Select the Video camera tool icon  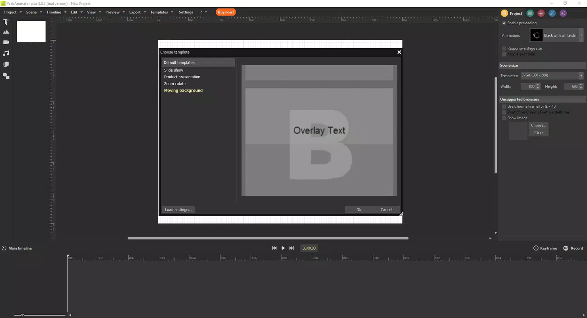(6, 42)
